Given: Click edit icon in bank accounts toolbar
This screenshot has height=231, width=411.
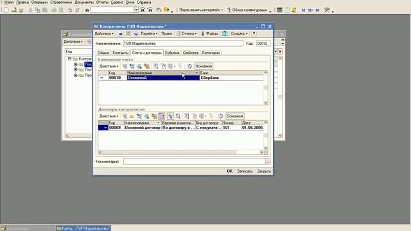Looking at the screenshot, I should [139, 66].
